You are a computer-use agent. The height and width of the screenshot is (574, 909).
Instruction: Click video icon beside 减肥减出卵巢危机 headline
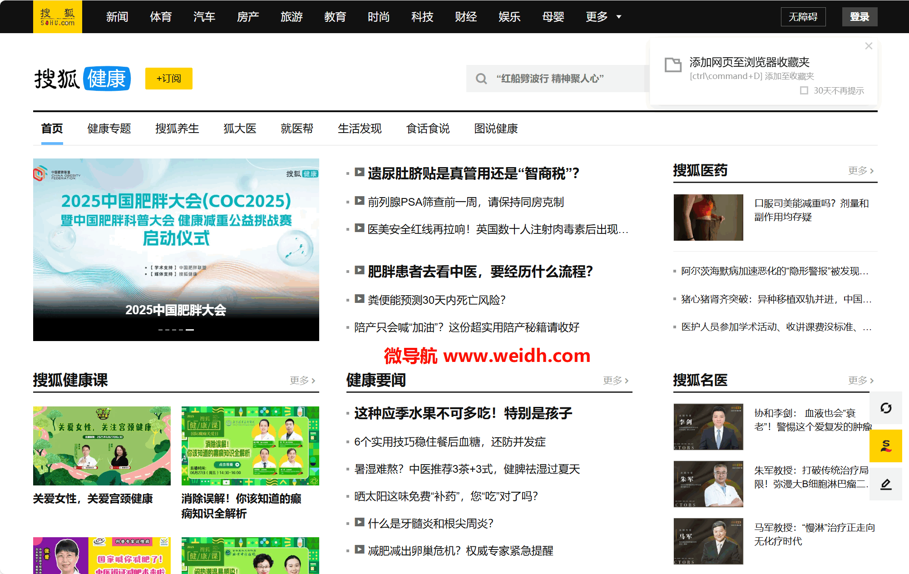click(360, 549)
